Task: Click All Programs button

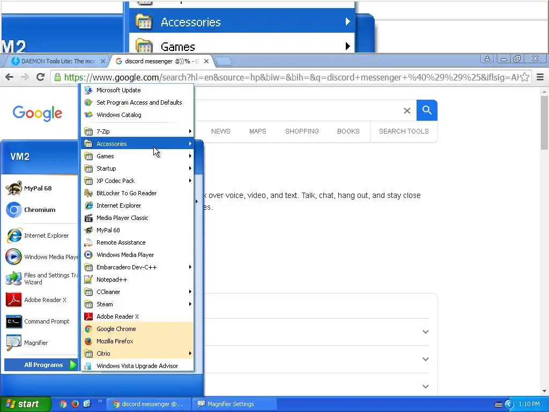Action: click(41, 365)
